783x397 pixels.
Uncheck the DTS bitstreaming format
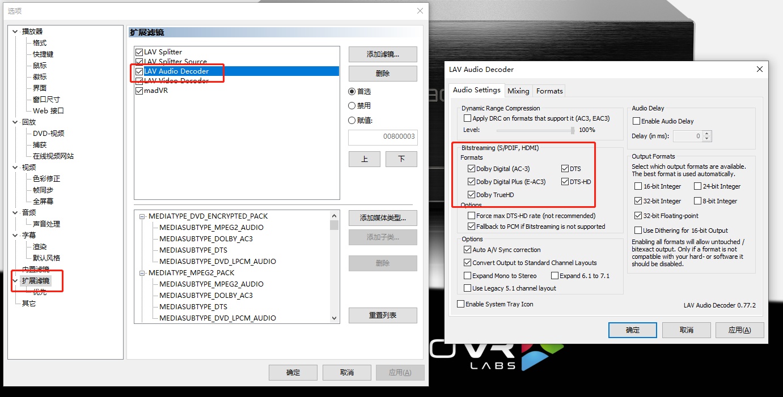point(565,169)
